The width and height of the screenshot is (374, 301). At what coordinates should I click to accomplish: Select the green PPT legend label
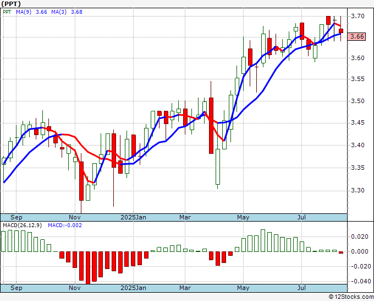click(7, 12)
